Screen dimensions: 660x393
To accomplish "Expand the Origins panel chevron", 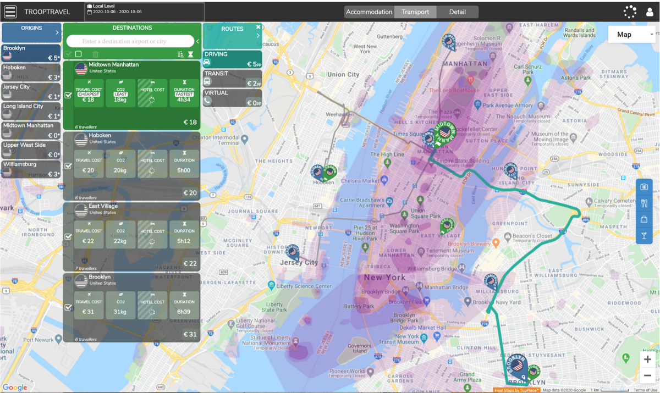I will point(57,33).
